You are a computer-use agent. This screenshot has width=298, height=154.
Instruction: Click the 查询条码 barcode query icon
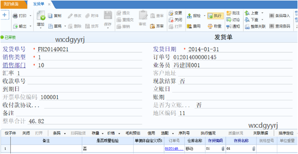click(x=272, y=26)
